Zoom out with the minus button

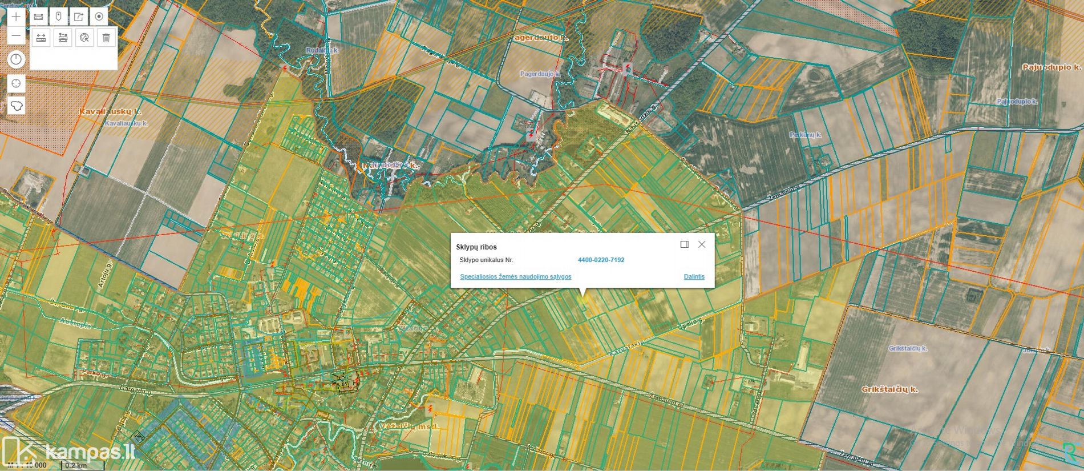coord(16,37)
